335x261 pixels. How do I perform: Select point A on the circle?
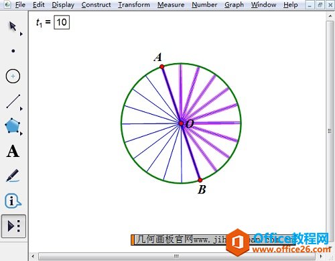point(162,66)
